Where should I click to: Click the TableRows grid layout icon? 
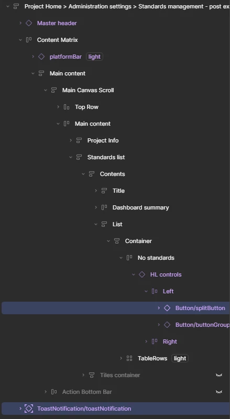pyautogui.click(x=129, y=358)
